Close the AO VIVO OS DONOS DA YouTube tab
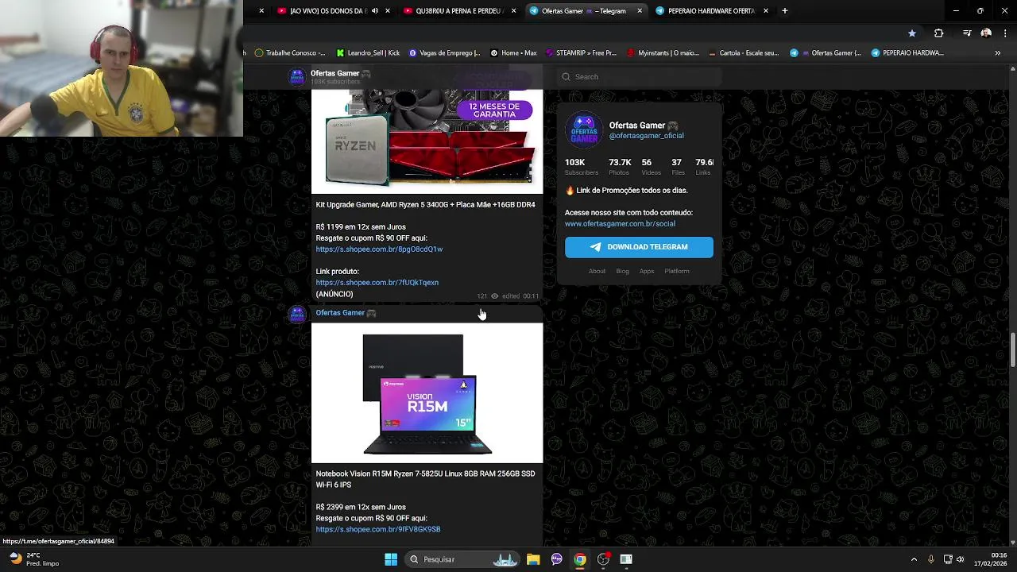The height and width of the screenshot is (572, 1017). 388,11
